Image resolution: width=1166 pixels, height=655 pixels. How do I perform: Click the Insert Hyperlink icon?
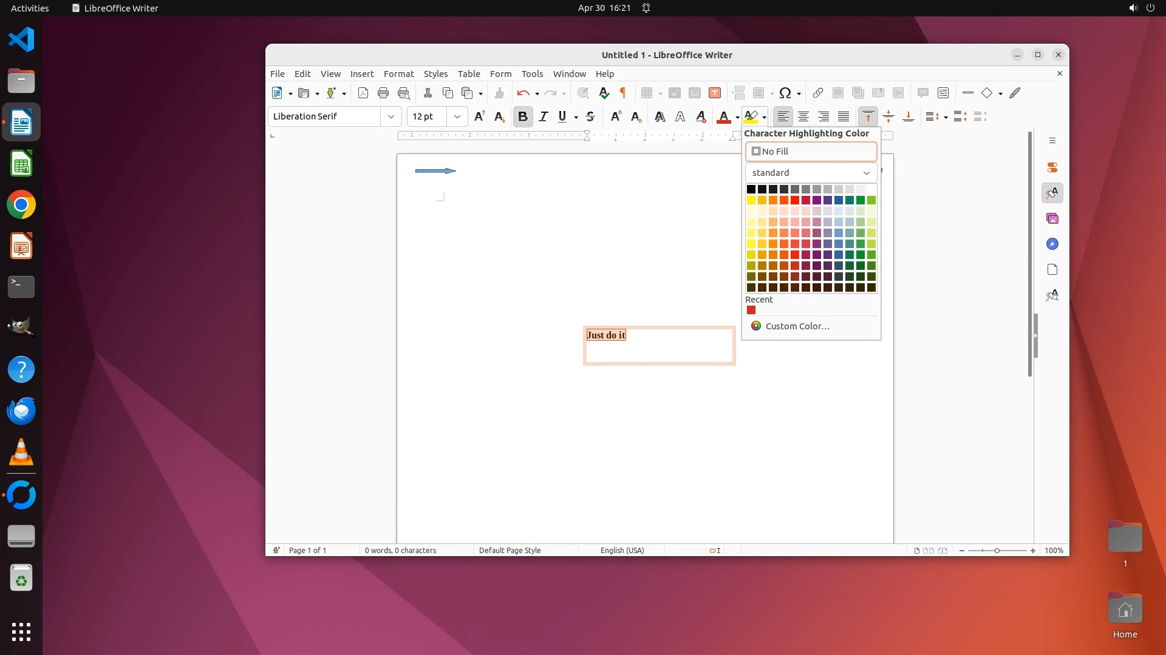[818, 93]
